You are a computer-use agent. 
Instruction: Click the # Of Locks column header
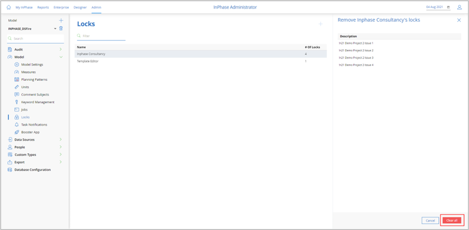(x=312, y=47)
